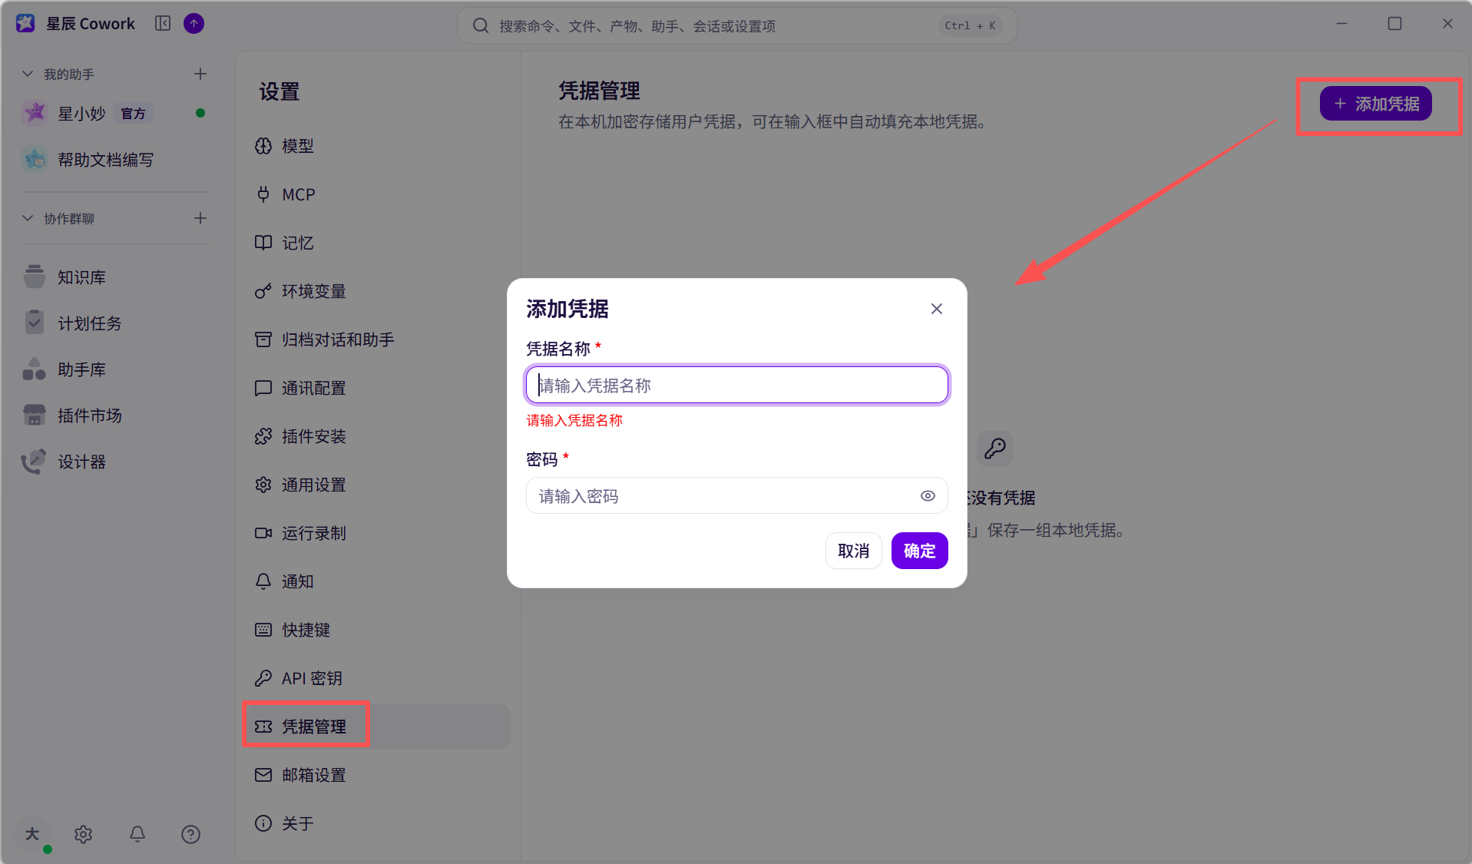
Task: Select 凭据管理 settings item
Action: click(x=376, y=727)
